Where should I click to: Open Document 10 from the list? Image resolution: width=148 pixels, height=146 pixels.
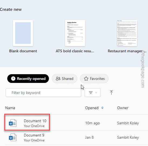click(x=35, y=121)
